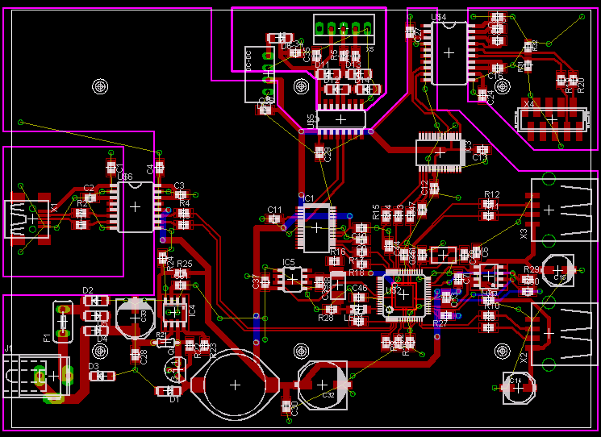Select resistor R24
Viewport: 601px width, 437px height.
pos(162,258)
